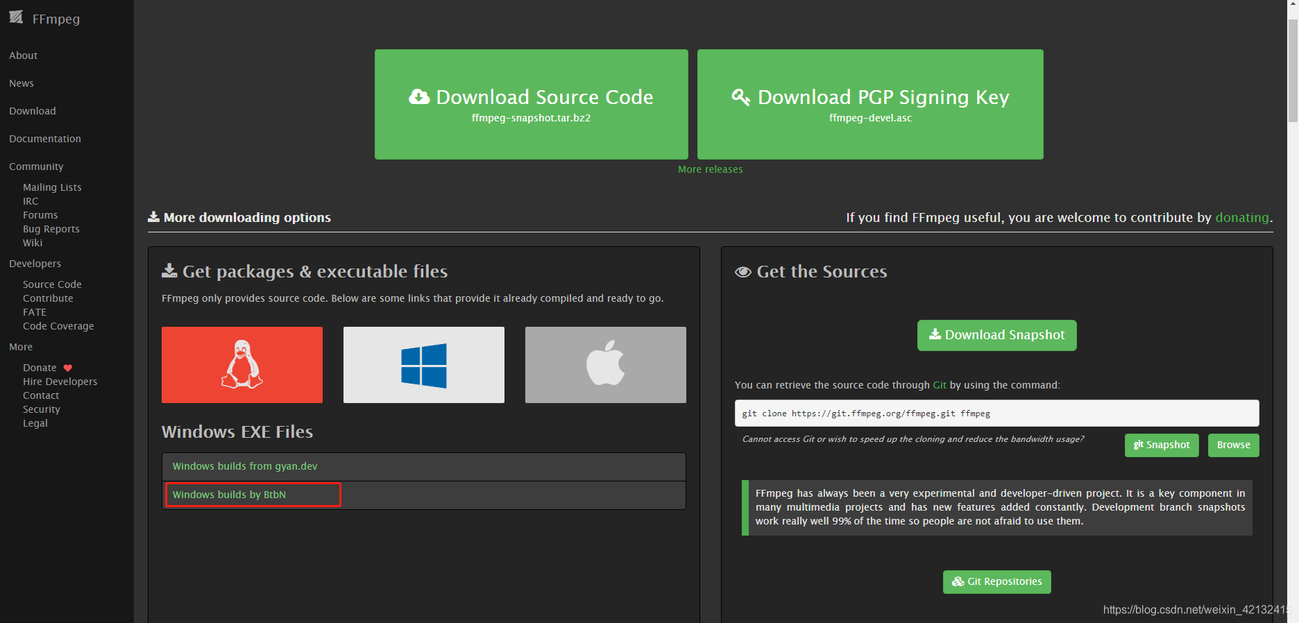Open Documentation in the sidebar

[45, 139]
